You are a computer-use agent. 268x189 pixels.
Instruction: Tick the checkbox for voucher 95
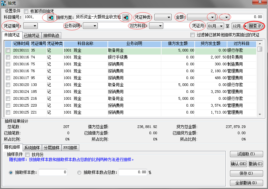click(8, 78)
